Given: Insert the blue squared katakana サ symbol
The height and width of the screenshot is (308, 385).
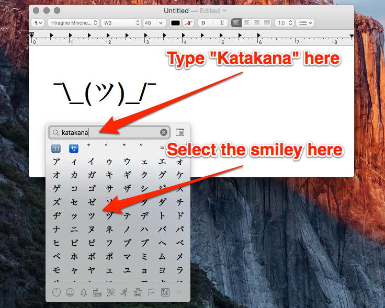Looking at the screenshot, I should (74, 148).
